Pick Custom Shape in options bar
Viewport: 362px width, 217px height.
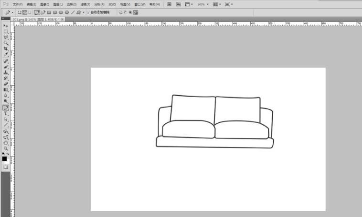click(x=79, y=12)
